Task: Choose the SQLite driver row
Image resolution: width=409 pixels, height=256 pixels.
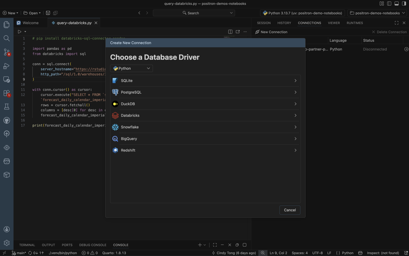Action: 205,80
